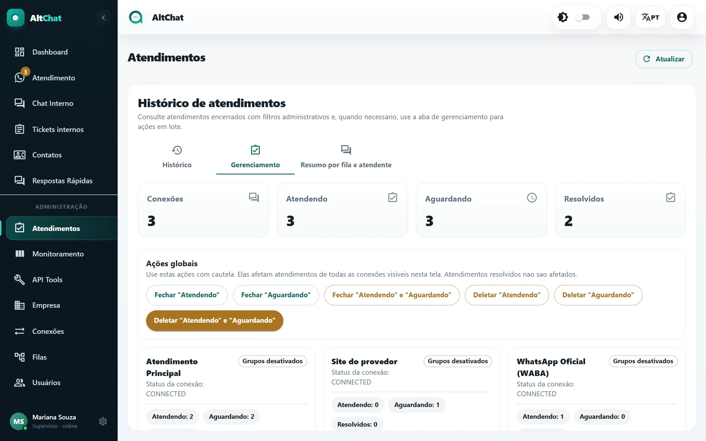Open the Filas page
706x441 pixels.
coord(59,357)
